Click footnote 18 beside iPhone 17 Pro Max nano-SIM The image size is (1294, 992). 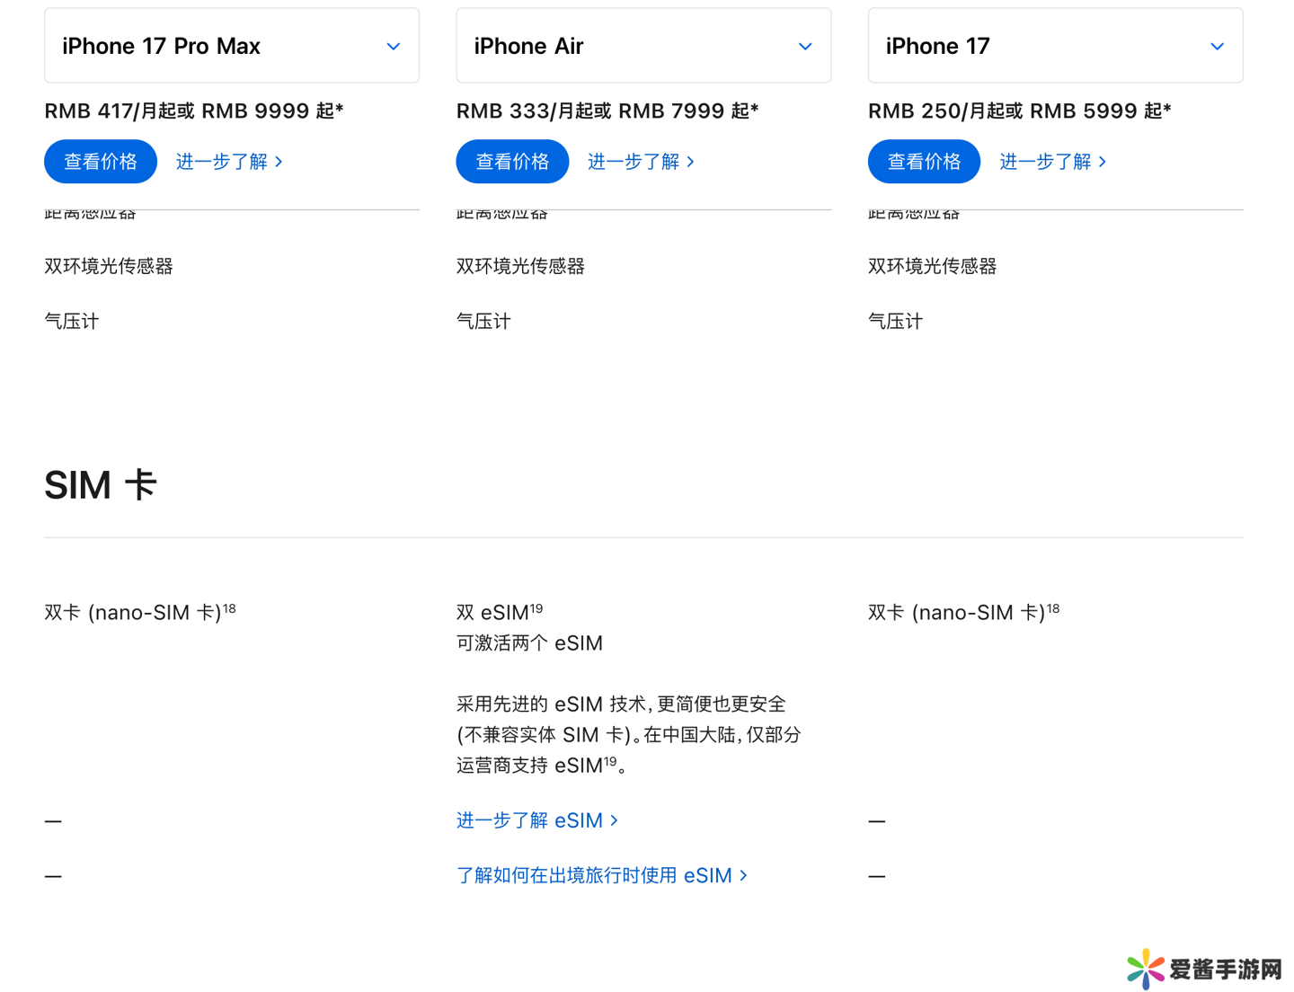[x=229, y=608]
